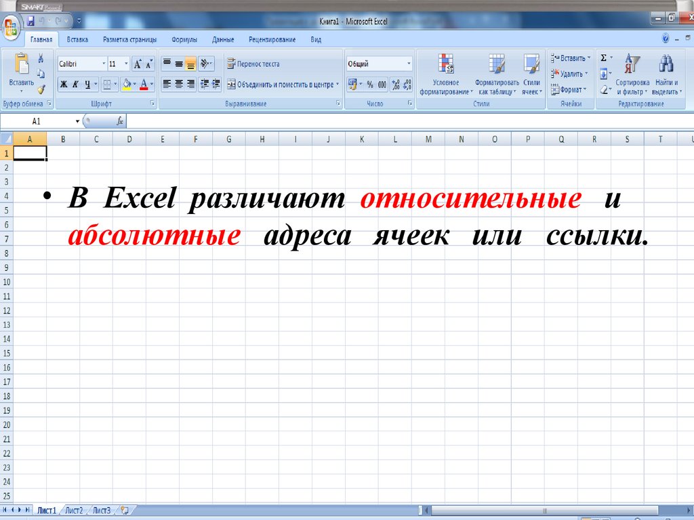Image resolution: width=694 pixels, height=520 pixels.
Task: Toggle Wrap Text (Перенос текста)
Action: tap(253, 64)
